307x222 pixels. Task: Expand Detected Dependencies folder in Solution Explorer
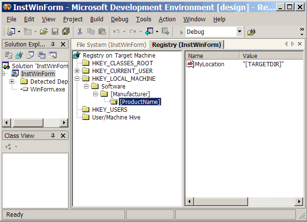pos(12,82)
